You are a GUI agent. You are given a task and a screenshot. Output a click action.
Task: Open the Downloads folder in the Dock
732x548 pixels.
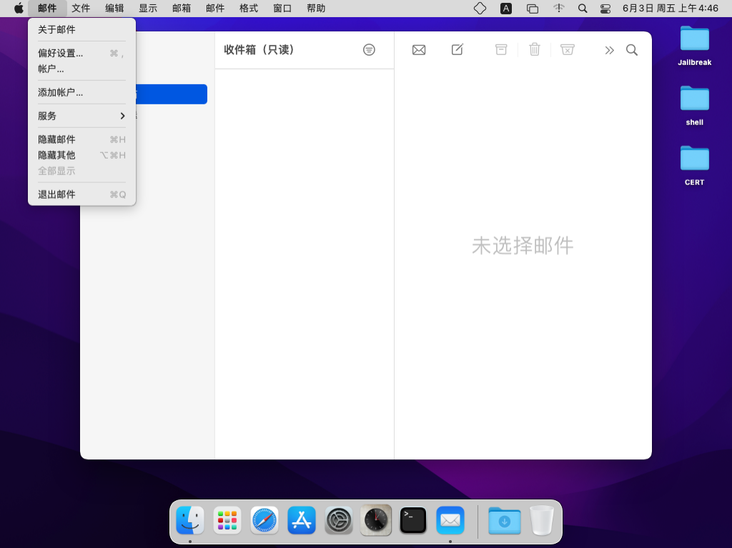pyautogui.click(x=504, y=520)
